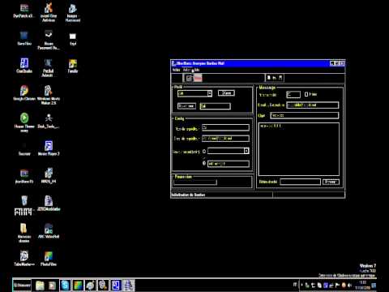This screenshot has height=292, width=389.
Task: Click the sender name field in Config
Action: (x=225, y=127)
